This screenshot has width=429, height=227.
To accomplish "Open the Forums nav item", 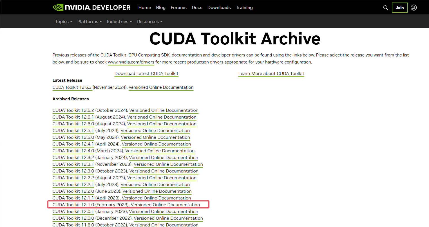I will click(x=178, y=8).
